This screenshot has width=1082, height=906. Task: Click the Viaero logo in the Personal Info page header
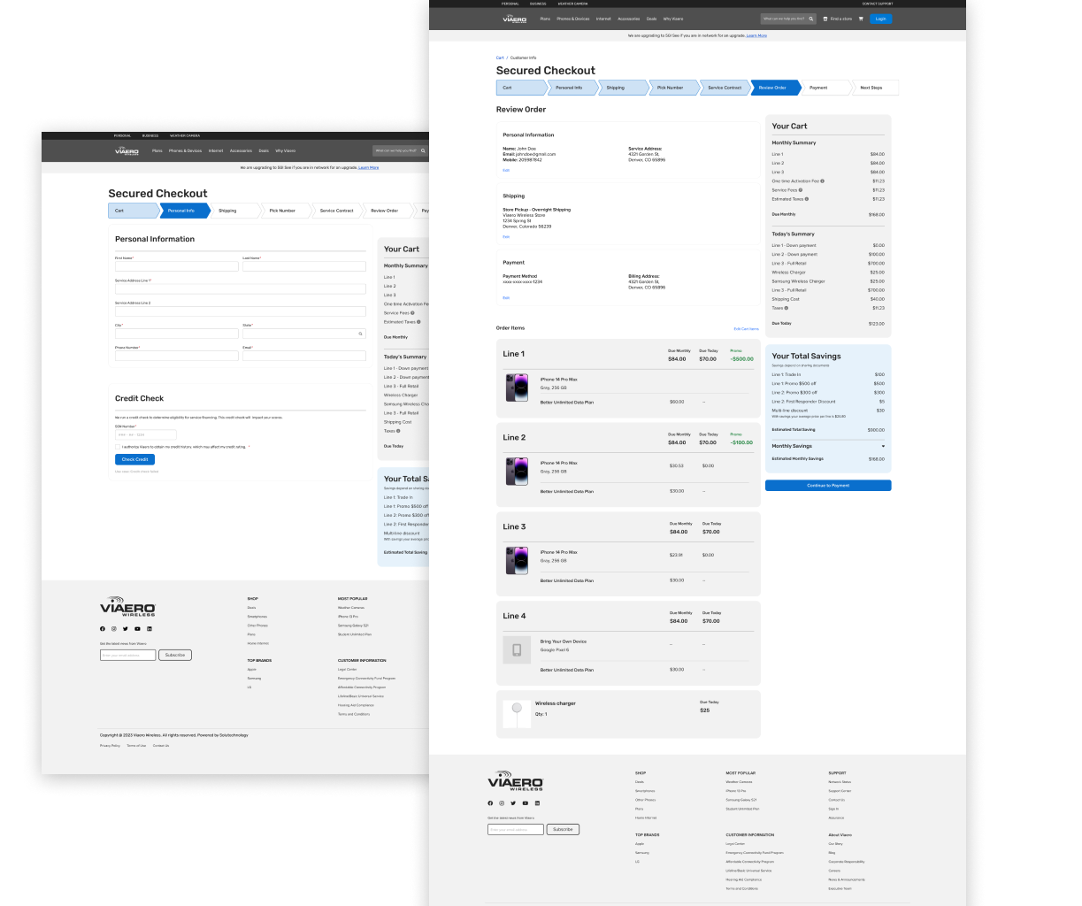(127, 150)
